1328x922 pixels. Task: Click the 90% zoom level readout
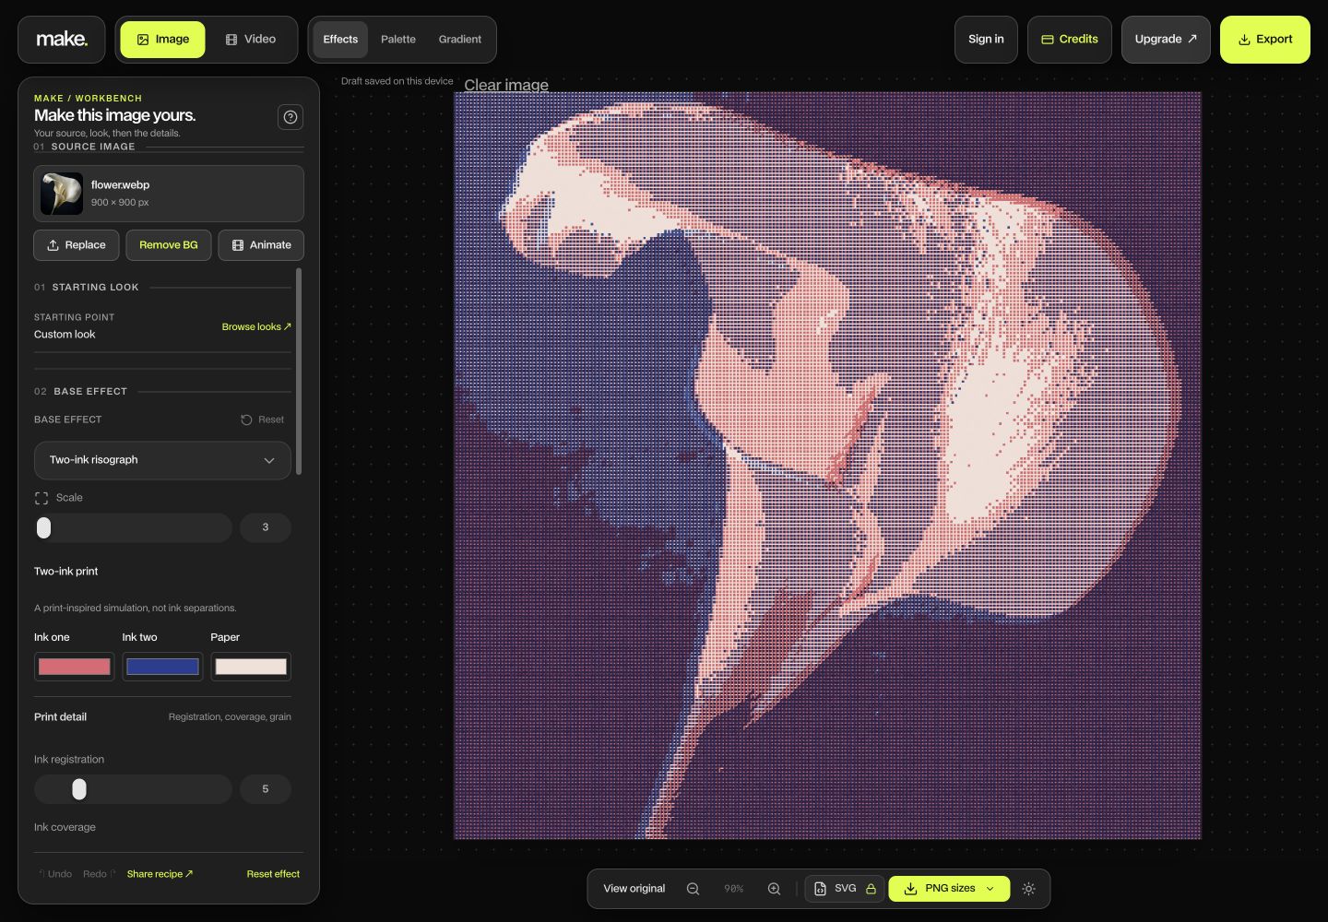pyautogui.click(x=733, y=889)
